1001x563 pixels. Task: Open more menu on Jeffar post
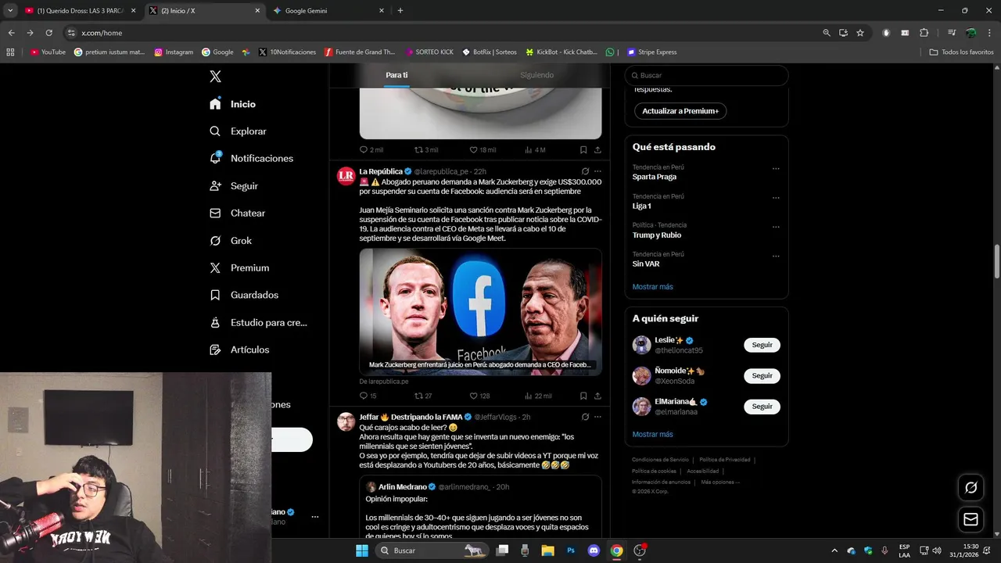[597, 417]
